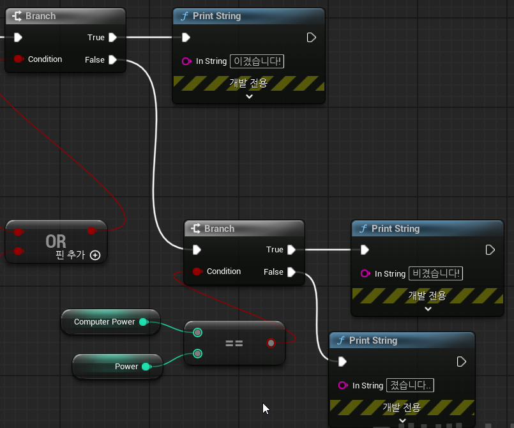
Task: Select the top Print String node title
Action: (216, 16)
